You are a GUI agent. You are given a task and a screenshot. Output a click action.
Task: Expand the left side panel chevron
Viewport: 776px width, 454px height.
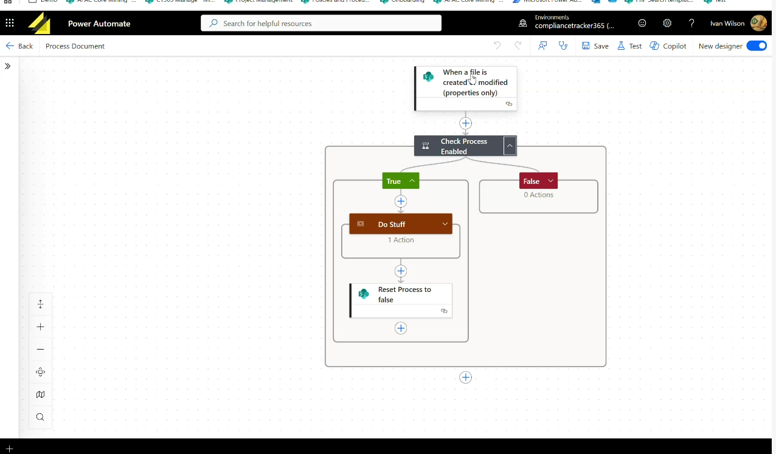click(x=8, y=66)
